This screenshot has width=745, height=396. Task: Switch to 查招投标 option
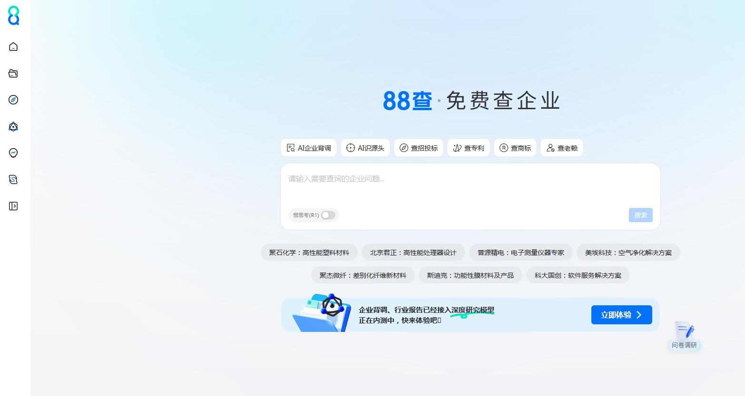419,148
